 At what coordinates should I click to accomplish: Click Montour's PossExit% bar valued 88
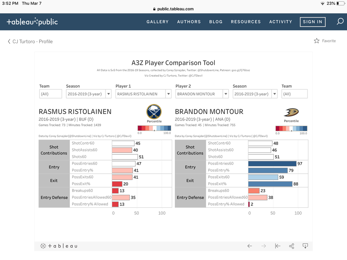point(270,184)
